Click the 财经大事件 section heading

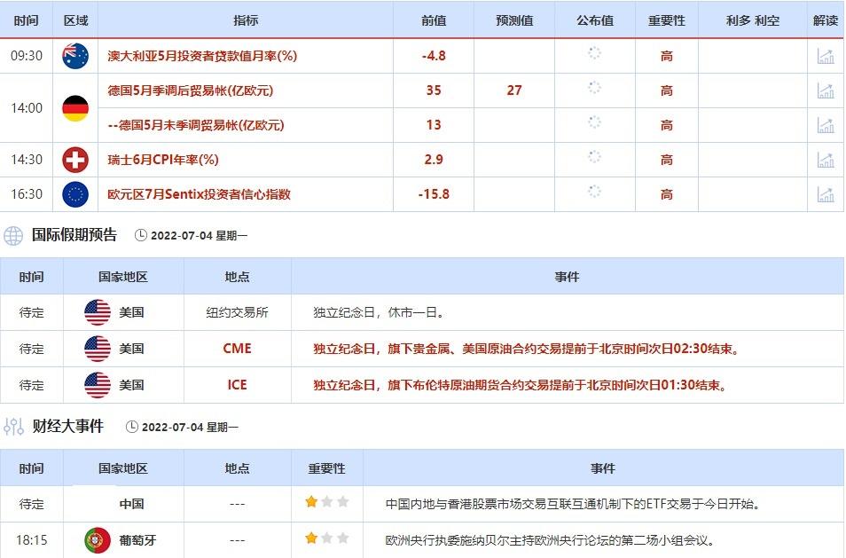coord(68,427)
